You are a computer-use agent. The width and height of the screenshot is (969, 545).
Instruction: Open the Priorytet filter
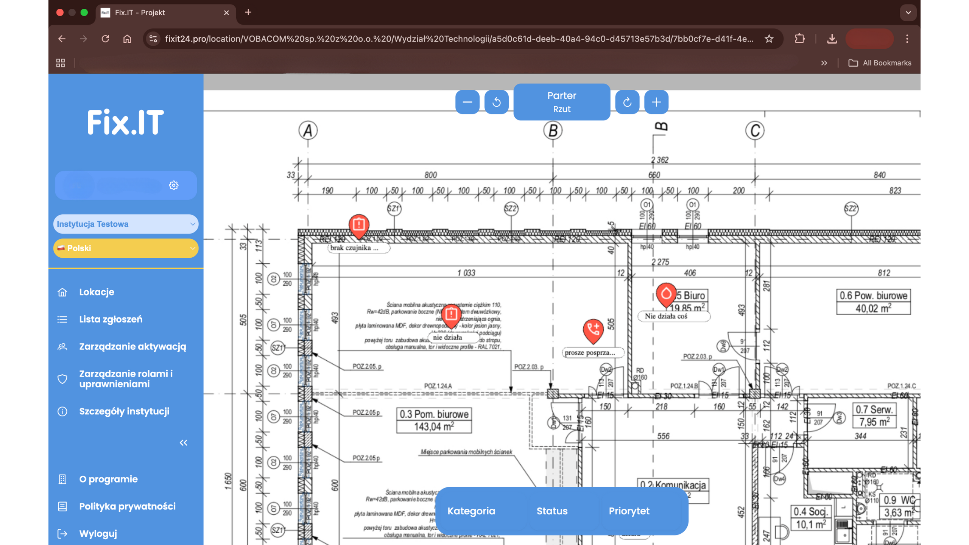[x=629, y=511]
